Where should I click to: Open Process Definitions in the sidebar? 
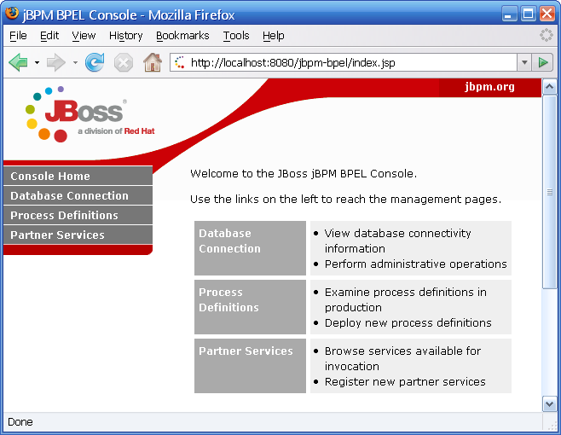click(78, 215)
